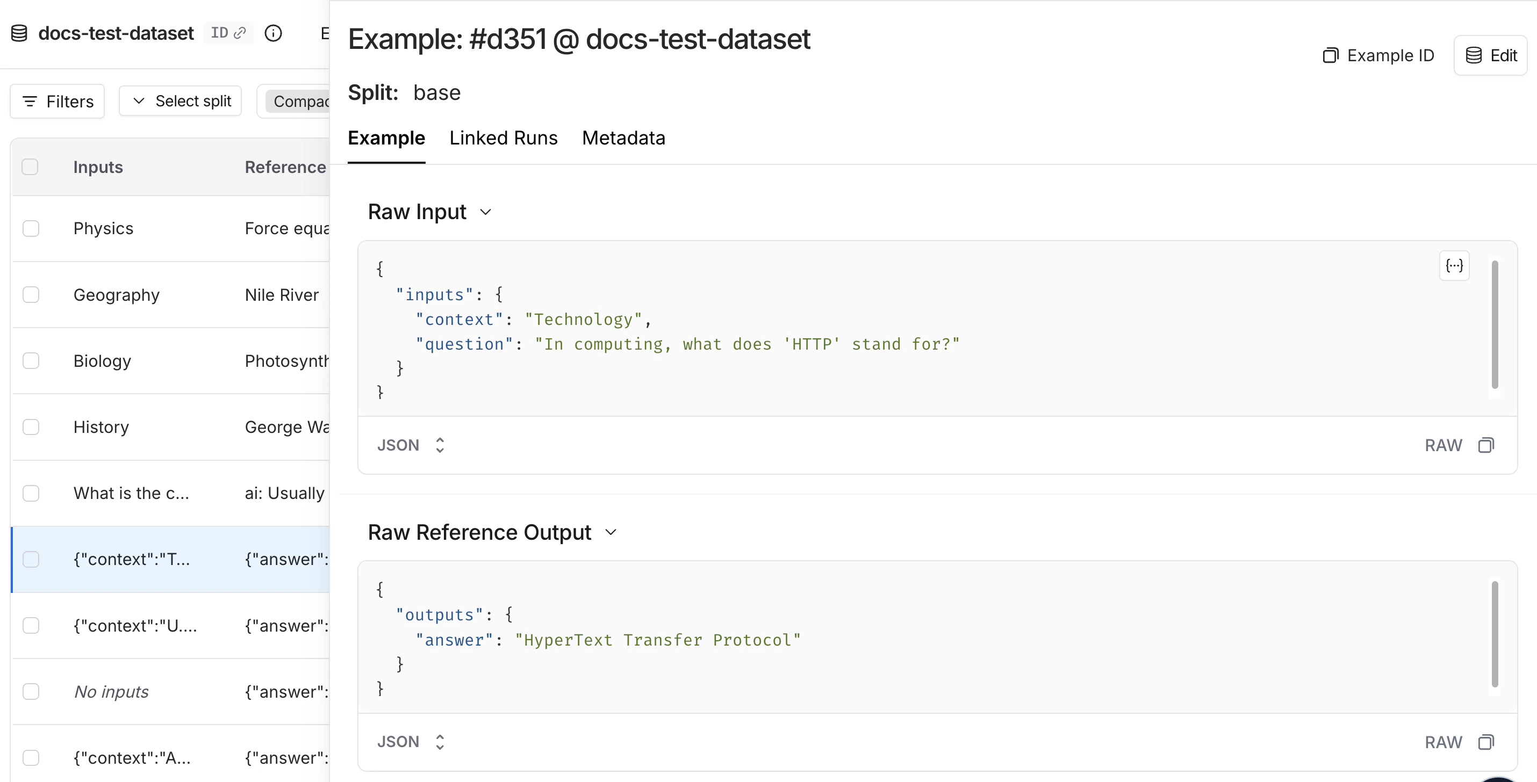Click the Edit button
Screen dimensions: 1537x782
(x=1490, y=55)
